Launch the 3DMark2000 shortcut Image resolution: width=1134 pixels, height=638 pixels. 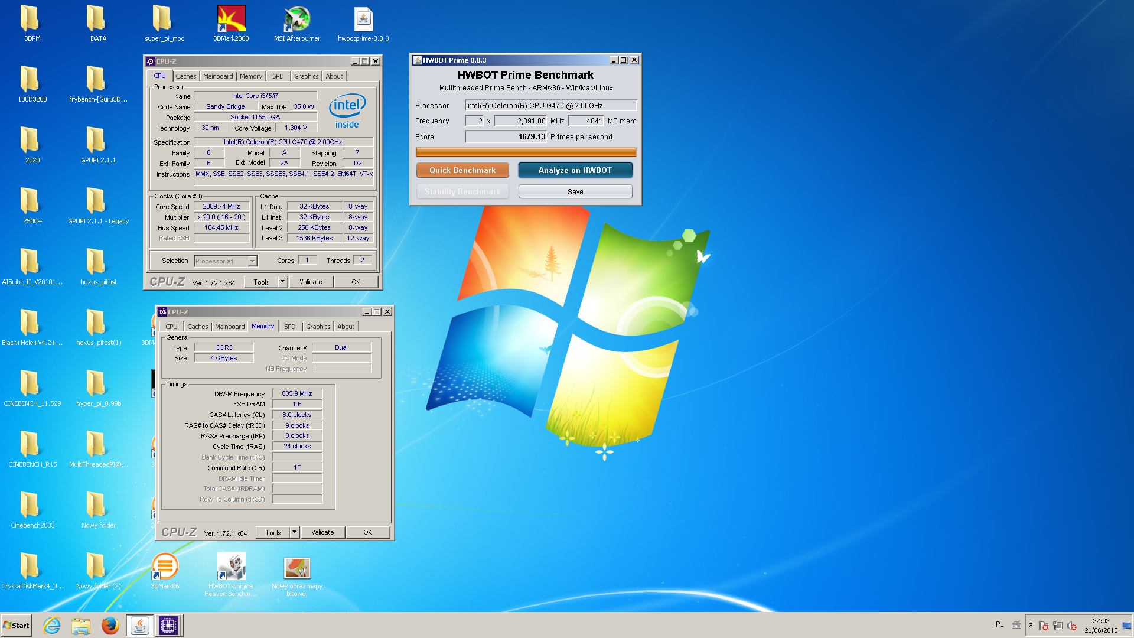[x=231, y=24]
